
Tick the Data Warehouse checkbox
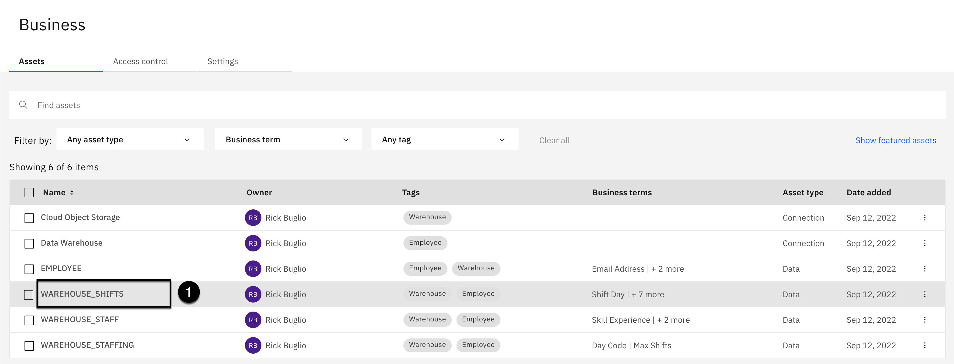click(x=29, y=243)
